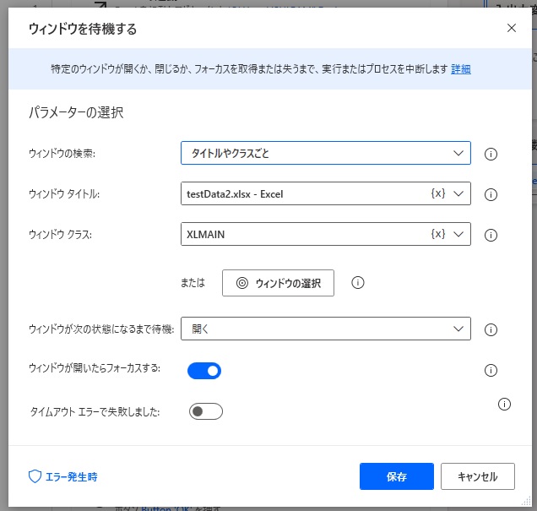
Task: Click info icon beside ウィンドウ クラス field
Action: [x=491, y=235]
